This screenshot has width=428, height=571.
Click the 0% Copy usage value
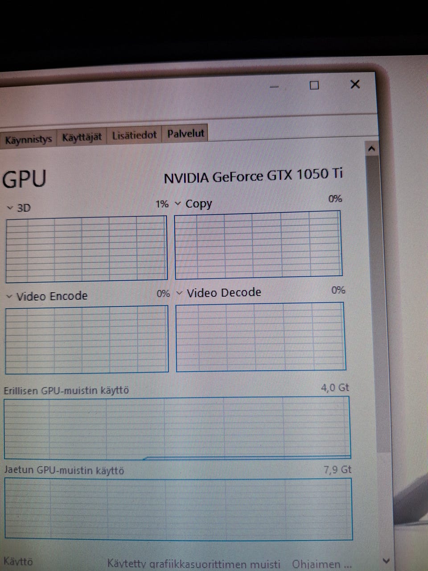(x=335, y=199)
